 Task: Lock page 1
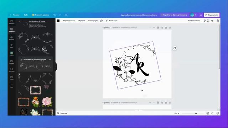(158, 28)
